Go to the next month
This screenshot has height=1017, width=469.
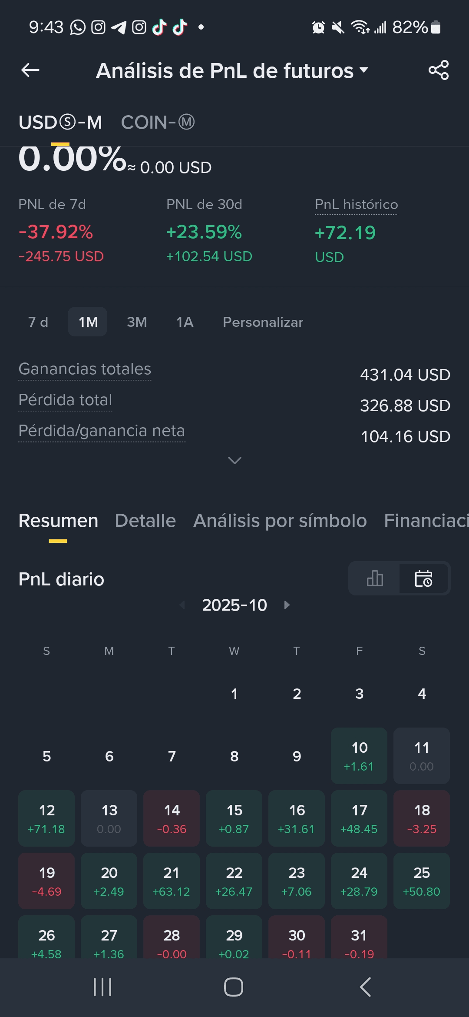pos(287,605)
